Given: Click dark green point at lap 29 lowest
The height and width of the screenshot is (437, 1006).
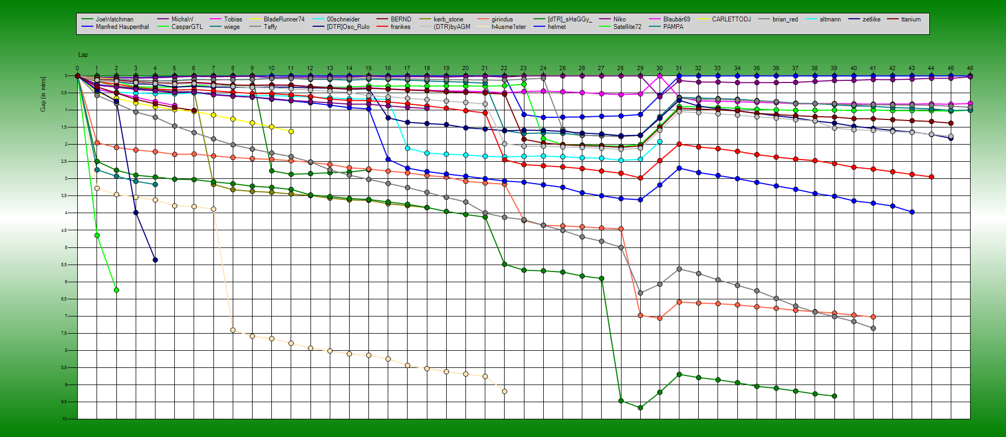Looking at the screenshot, I should [640, 408].
